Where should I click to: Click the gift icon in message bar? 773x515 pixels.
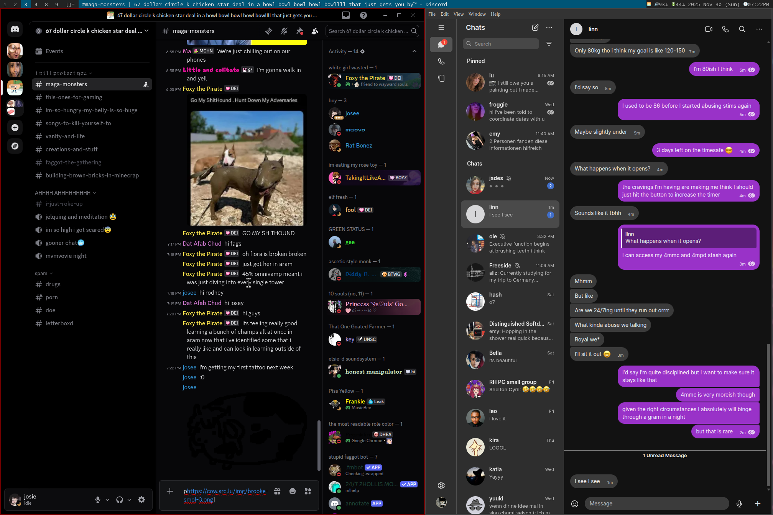coord(277,491)
